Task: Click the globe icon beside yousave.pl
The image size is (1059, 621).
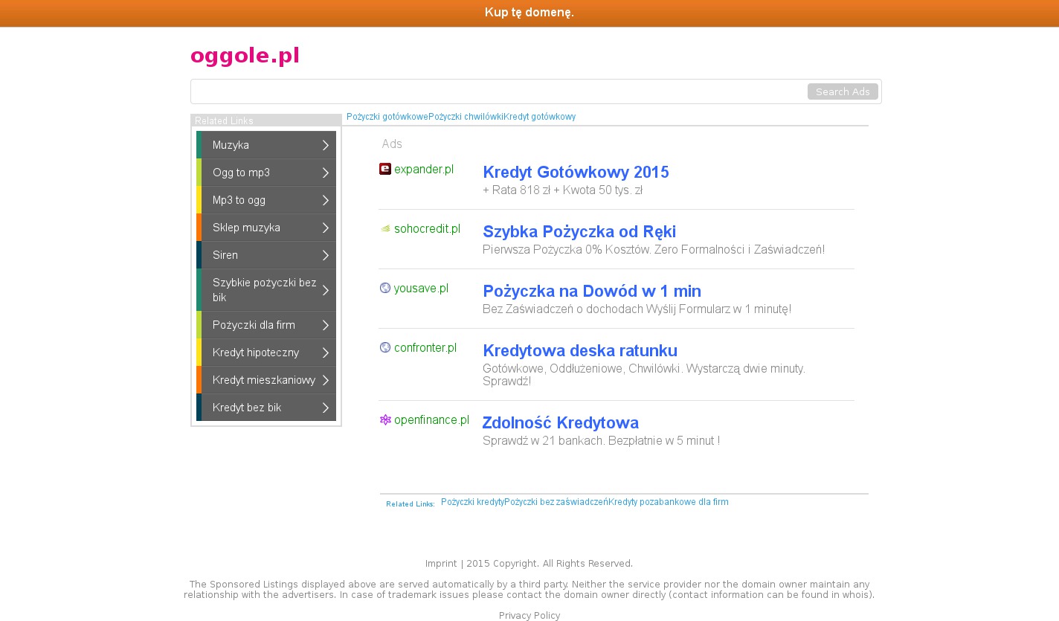Action: point(385,288)
